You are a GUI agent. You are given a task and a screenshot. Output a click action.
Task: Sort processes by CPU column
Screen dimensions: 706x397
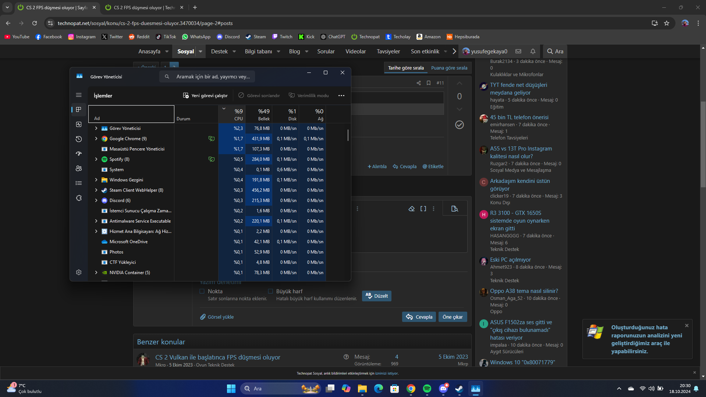[x=232, y=114]
